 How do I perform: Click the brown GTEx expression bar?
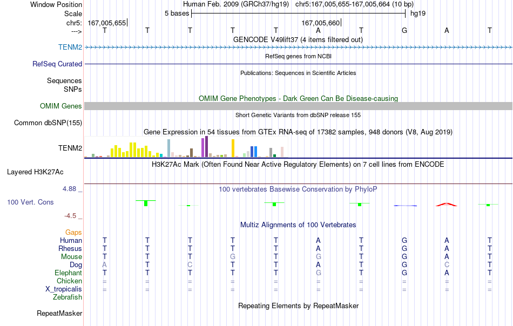pos(191,153)
